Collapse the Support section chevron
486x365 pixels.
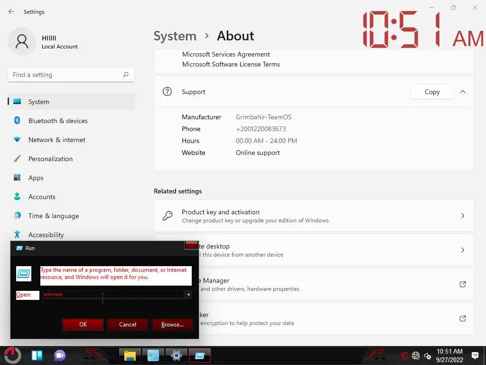click(462, 92)
